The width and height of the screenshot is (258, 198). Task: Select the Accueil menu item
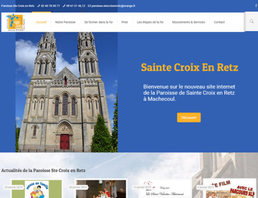[41, 22]
